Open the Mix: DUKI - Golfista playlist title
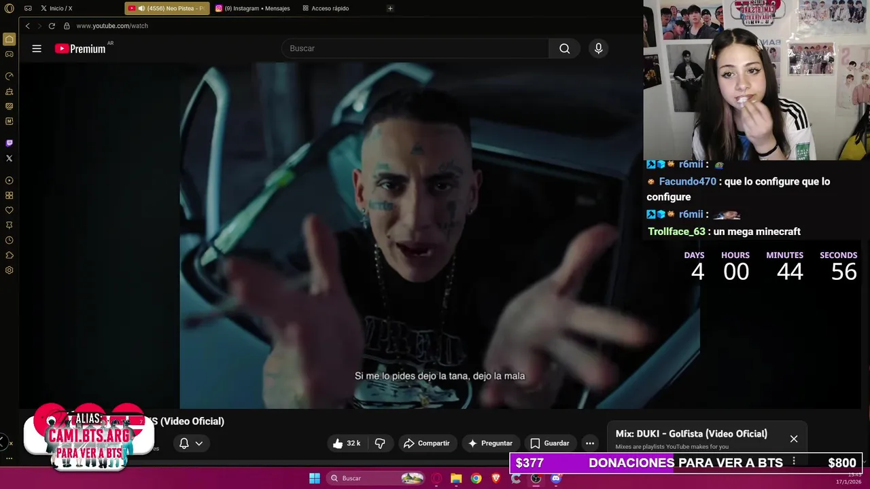The height and width of the screenshot is (489, 870). (691, 433)
